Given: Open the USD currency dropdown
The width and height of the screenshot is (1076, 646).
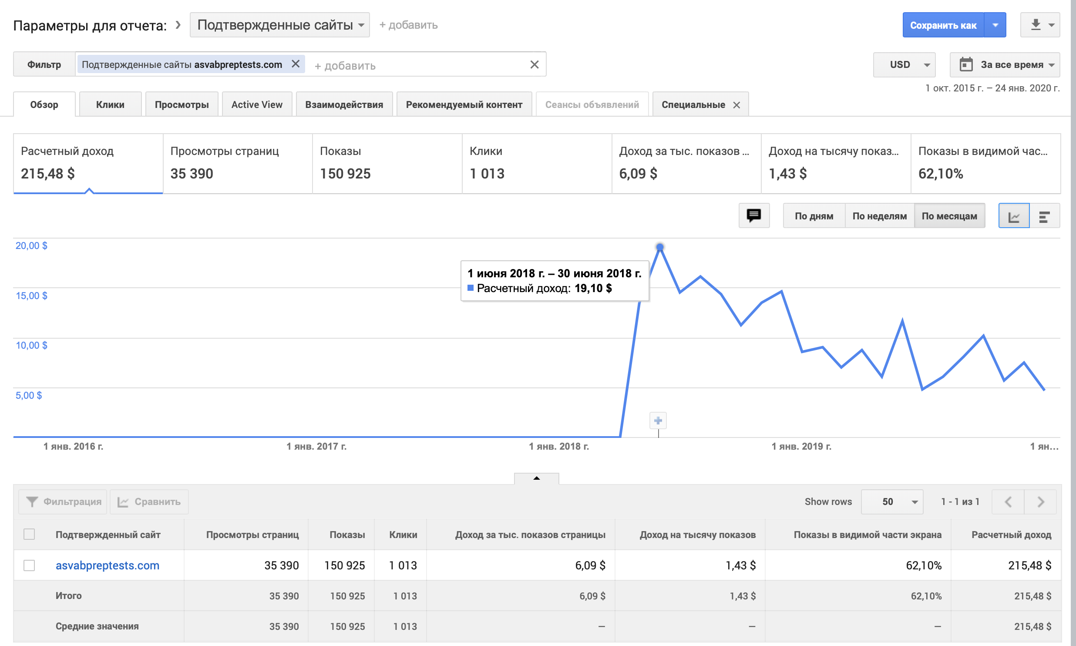Looking at the screenshot, I should pos(904,65).
